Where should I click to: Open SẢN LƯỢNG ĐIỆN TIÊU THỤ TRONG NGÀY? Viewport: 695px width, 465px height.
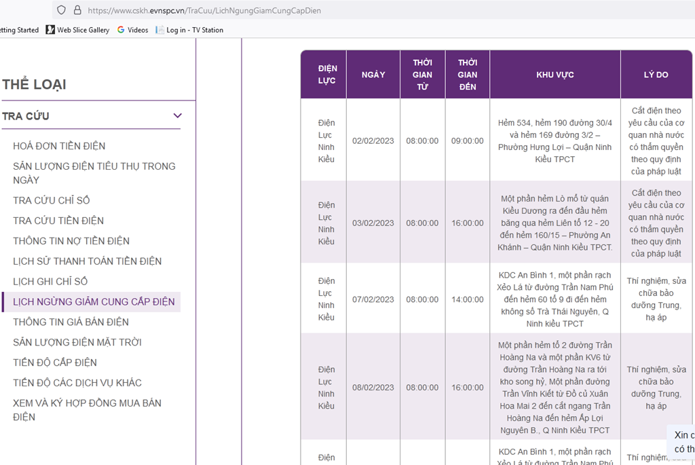point(94,173)
